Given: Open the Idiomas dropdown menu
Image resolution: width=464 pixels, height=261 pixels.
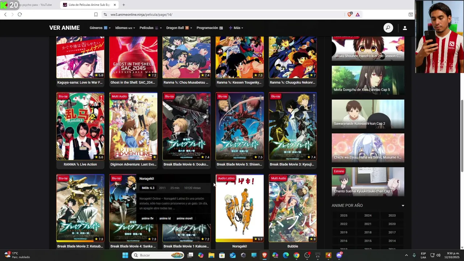Looking at the screenshot, I should click(x=125, y=28).
